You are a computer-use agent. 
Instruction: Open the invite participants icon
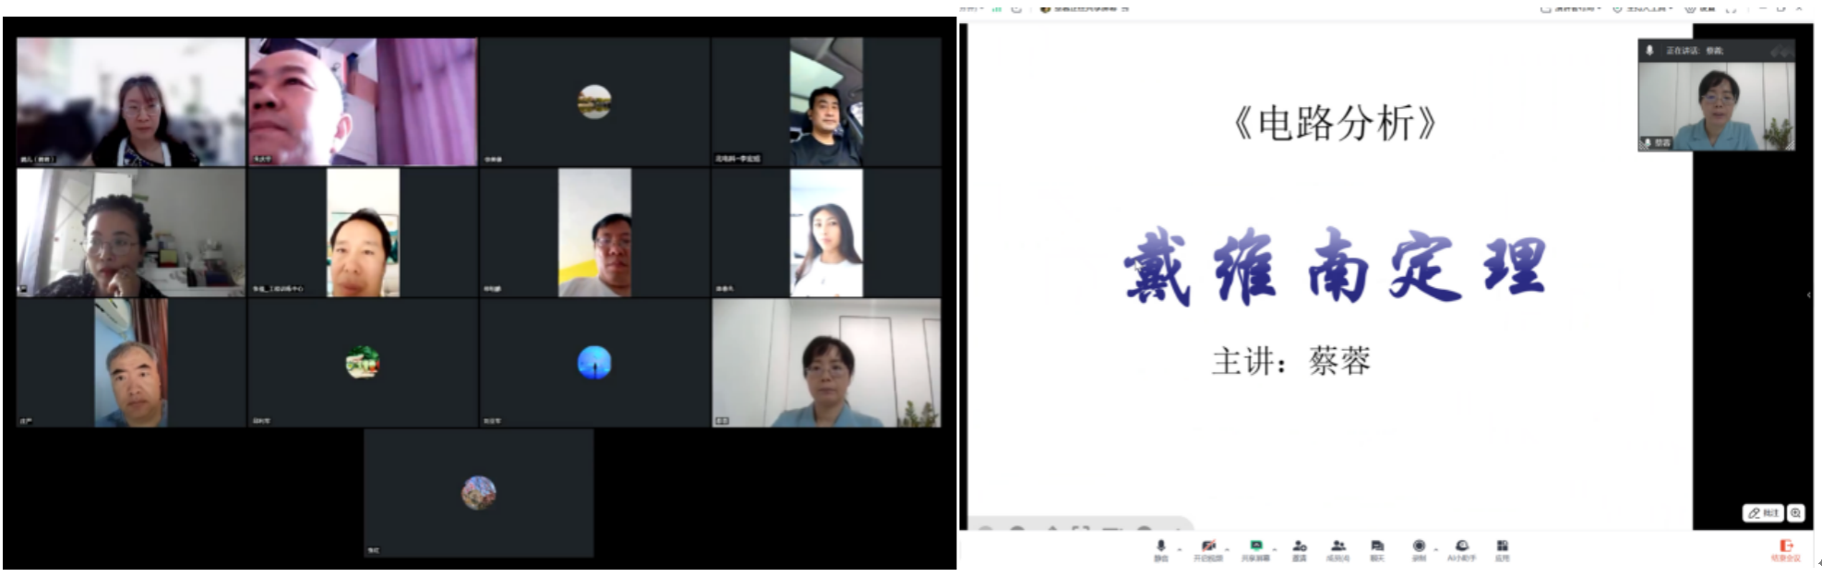[x=1300, y=548]
